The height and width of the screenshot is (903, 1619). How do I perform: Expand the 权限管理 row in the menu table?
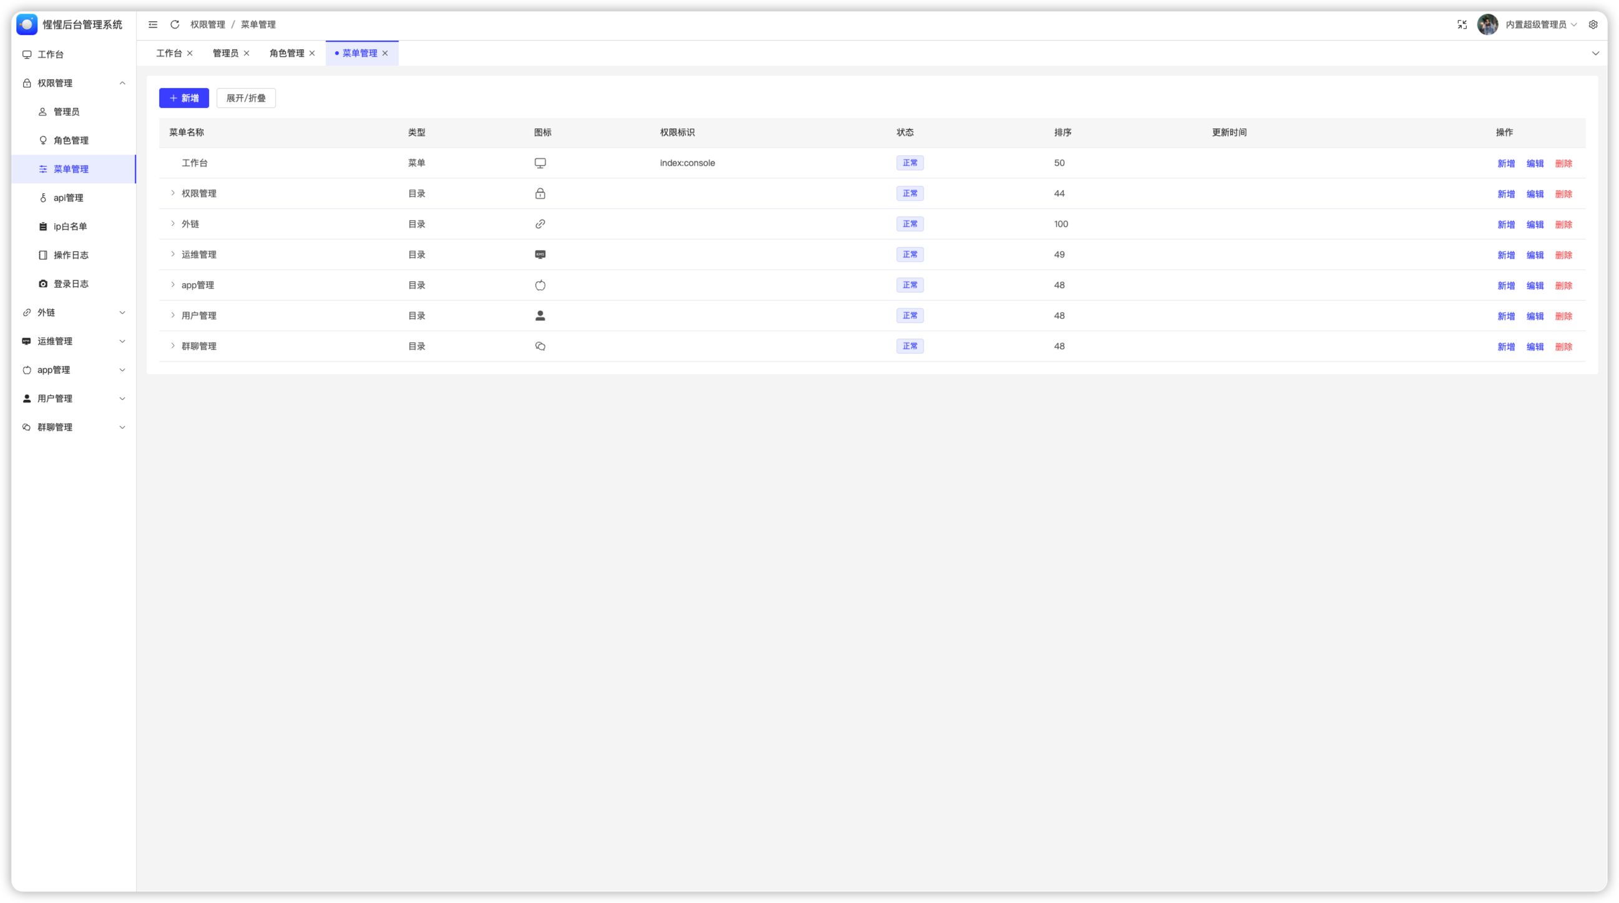[x=173, y=193]
